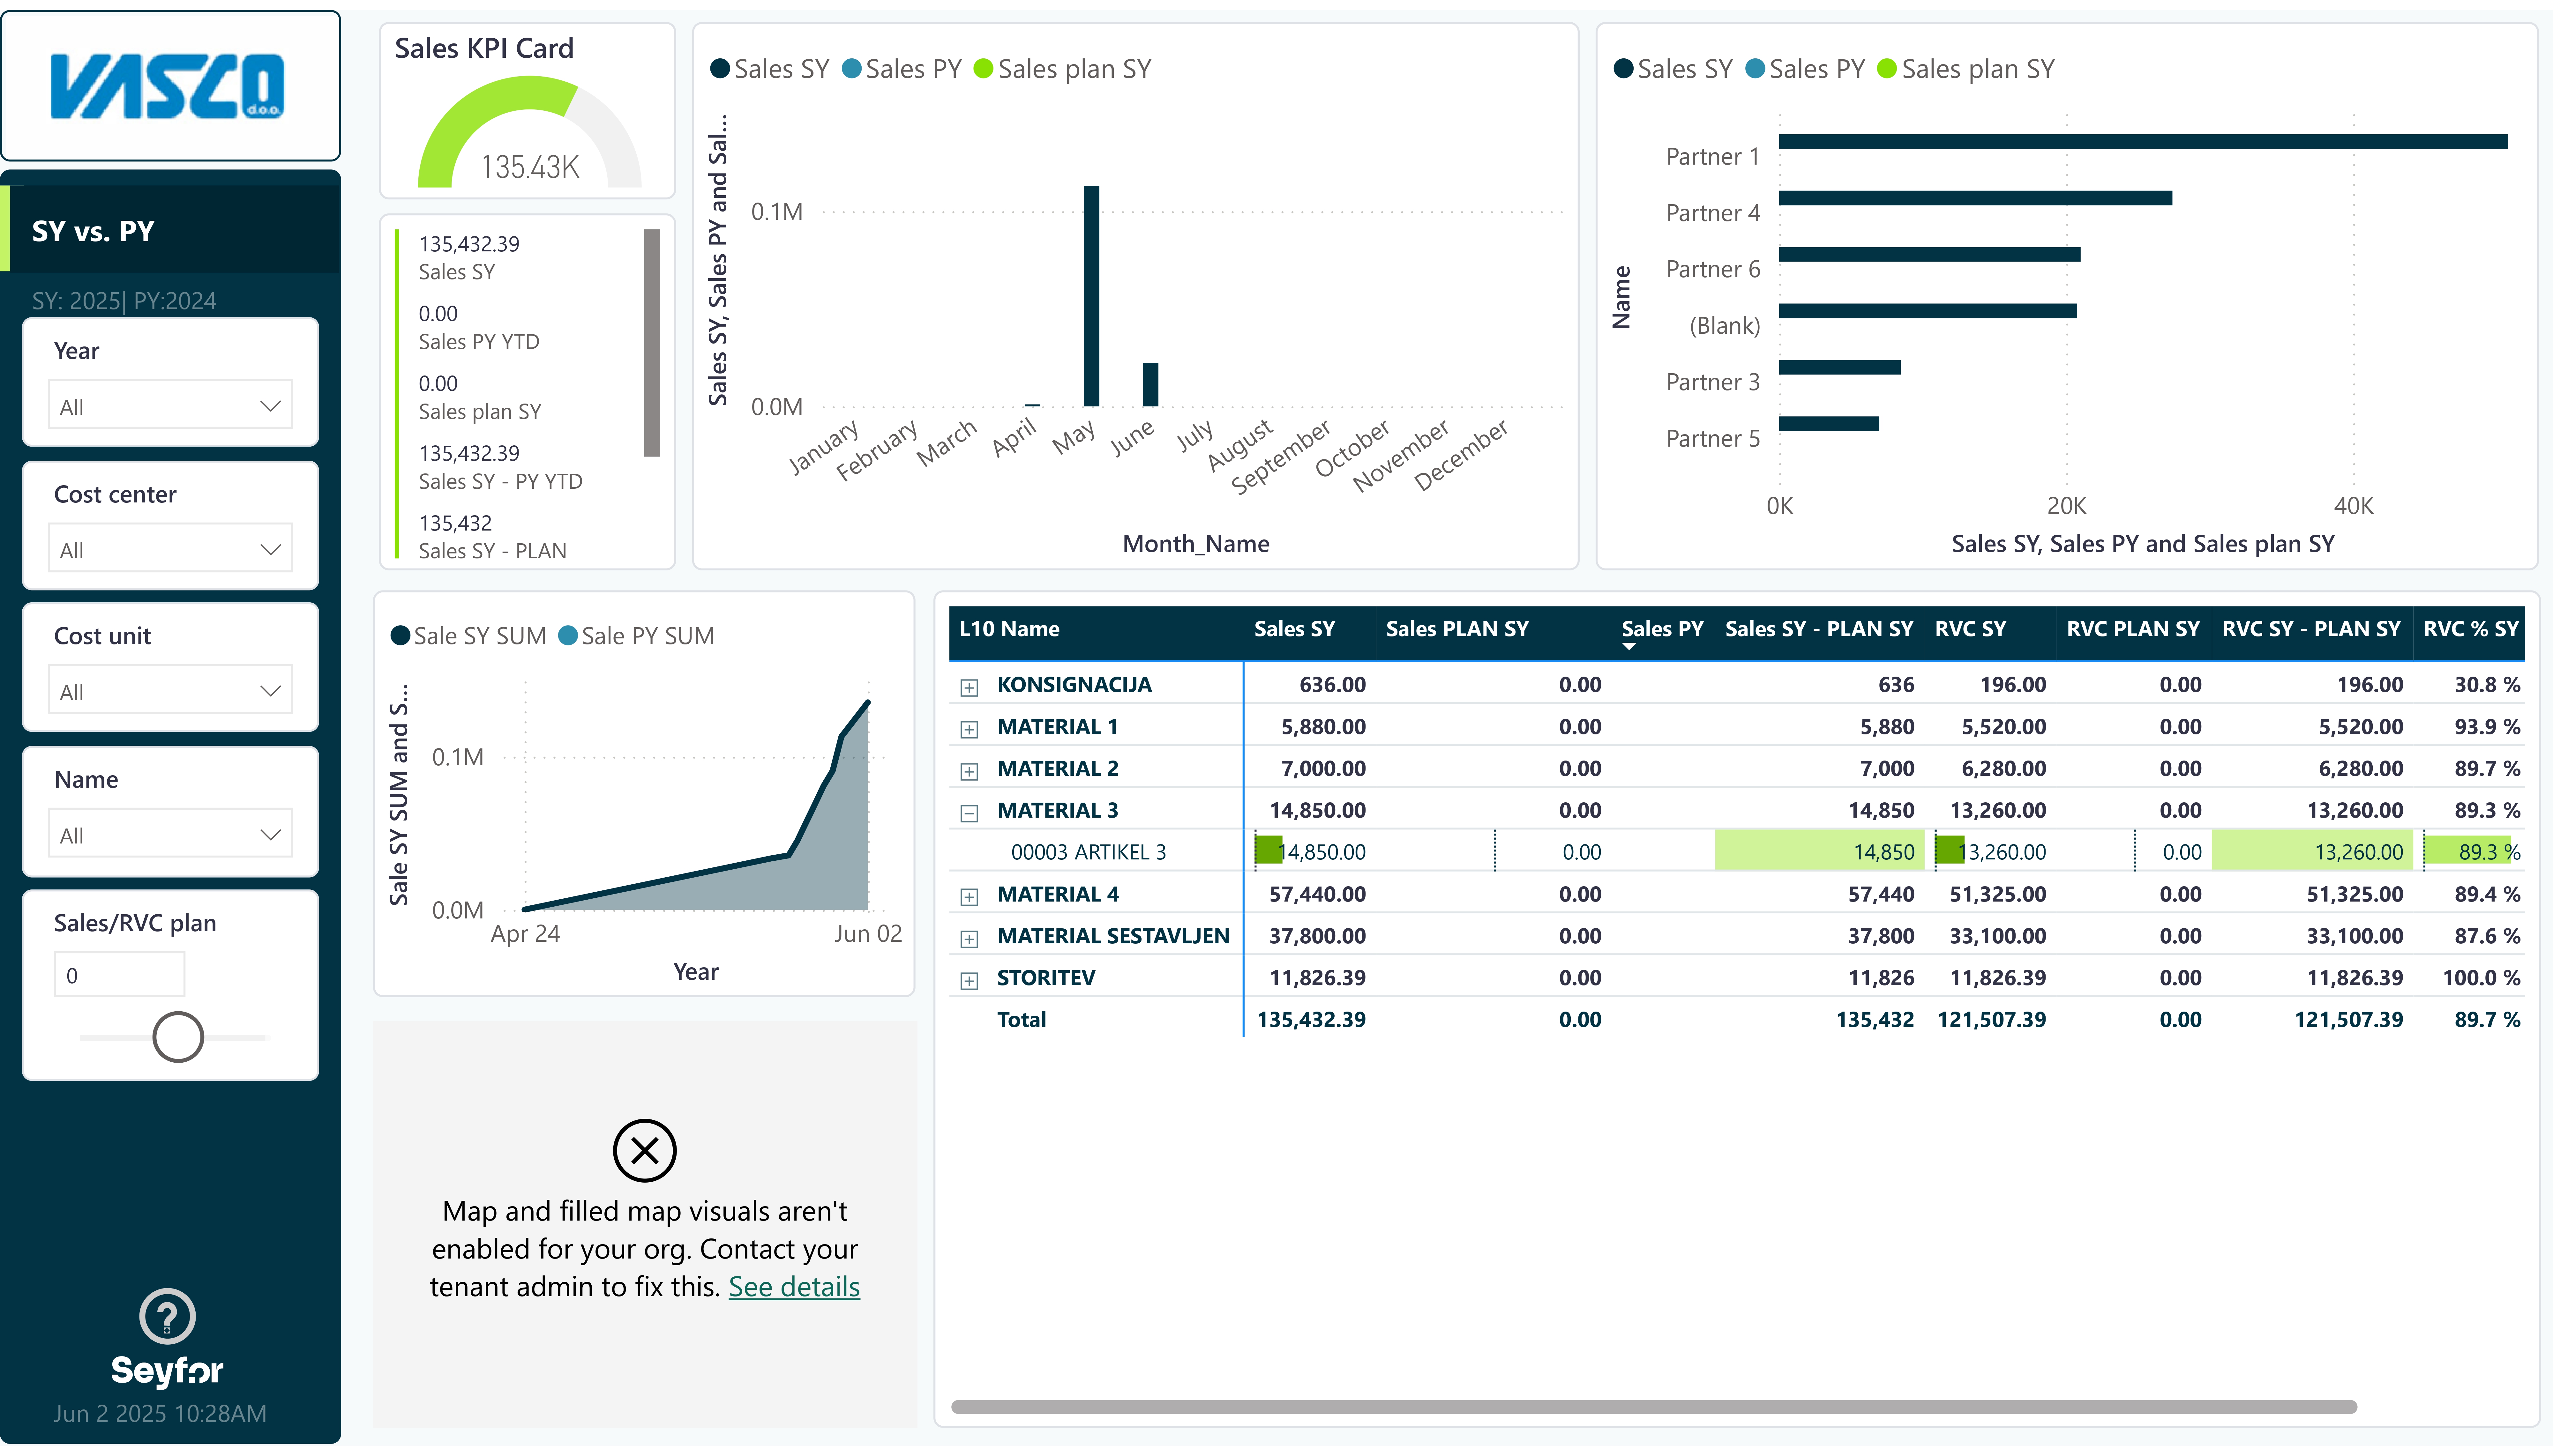This screenshot has width=2553, height=1456.
Task: Select the Partner 1 bar
Action: (2143, 142)
